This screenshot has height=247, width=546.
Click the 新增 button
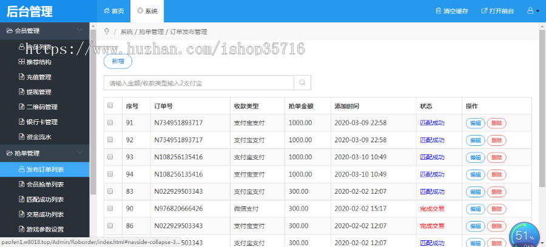tap(118, 62)
